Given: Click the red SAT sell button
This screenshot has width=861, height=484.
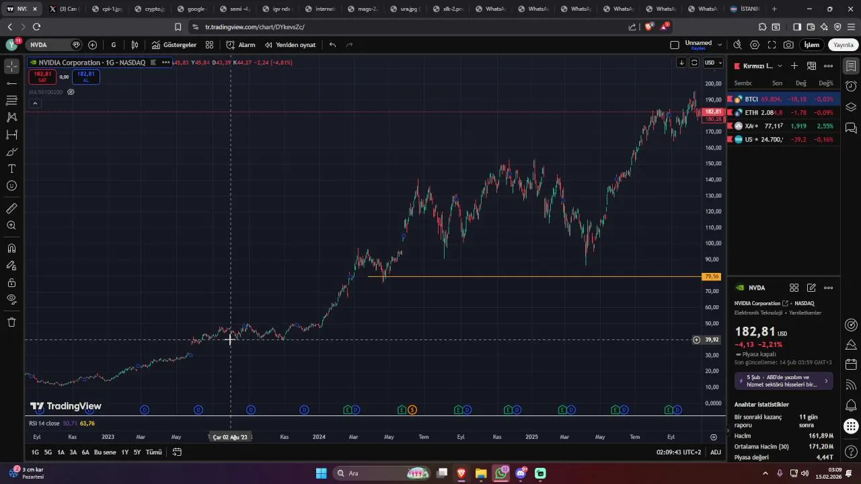Looking at the screenshot, I should click(x=42, y=77).
